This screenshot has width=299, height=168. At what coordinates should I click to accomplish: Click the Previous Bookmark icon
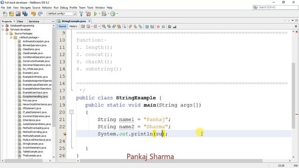point(130,27)
